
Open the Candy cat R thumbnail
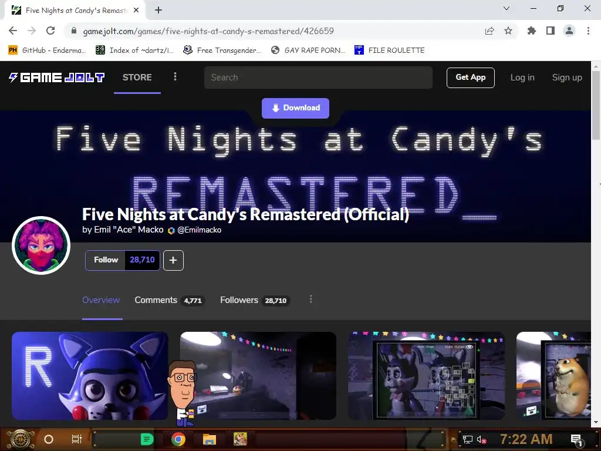(90, 376)
